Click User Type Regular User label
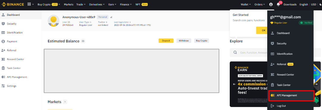Screen dimensions: 322x110 click(x=86, y=25)
